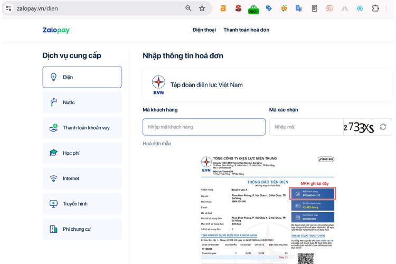This screenshot has width=396, height=264.
Task: Select the Phí chung cư service
Action: [82, 229]
